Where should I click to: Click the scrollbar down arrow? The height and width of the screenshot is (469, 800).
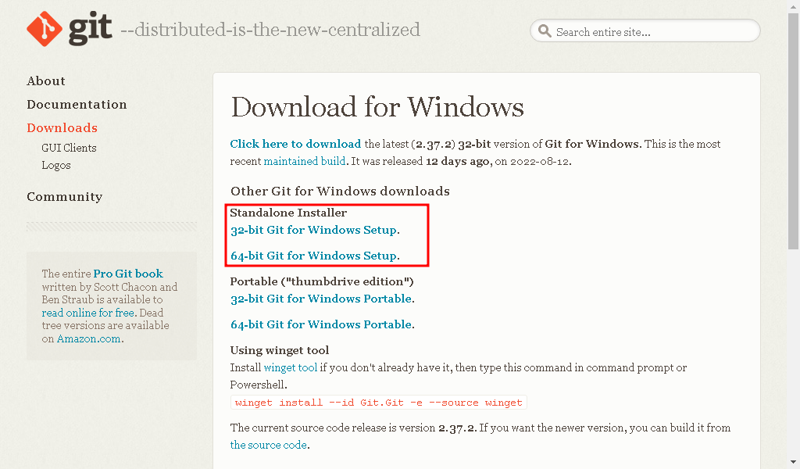(794, 463)
